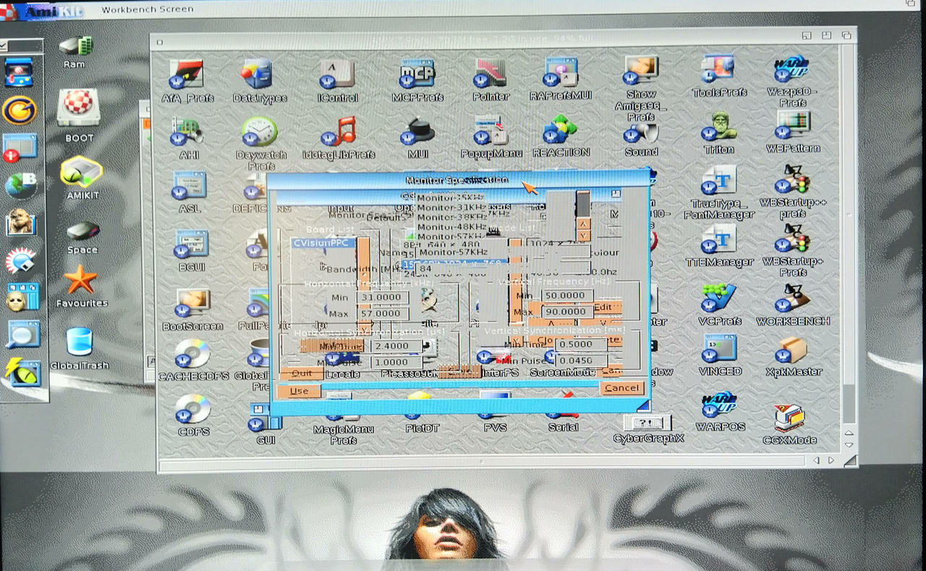The height and width of the screenshot is (571, 926).
Task: Open the Space drive desktop icon
Action: tap(82, 231)
